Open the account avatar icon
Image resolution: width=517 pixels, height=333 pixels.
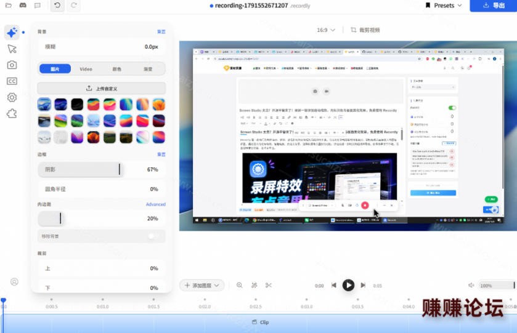point(14,282)
